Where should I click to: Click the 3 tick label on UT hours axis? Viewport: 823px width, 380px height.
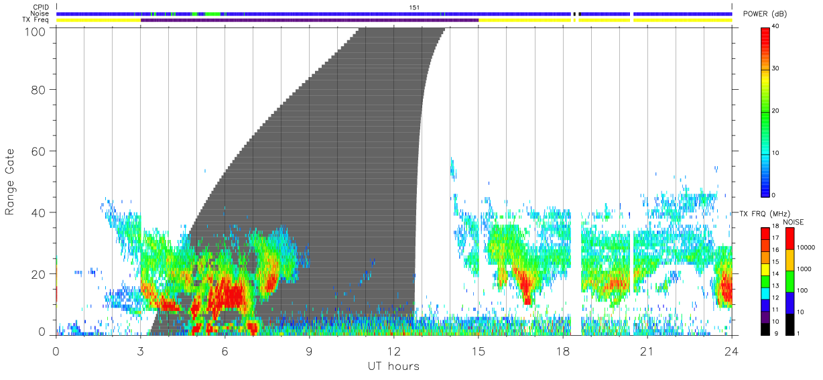pos(140,351)
